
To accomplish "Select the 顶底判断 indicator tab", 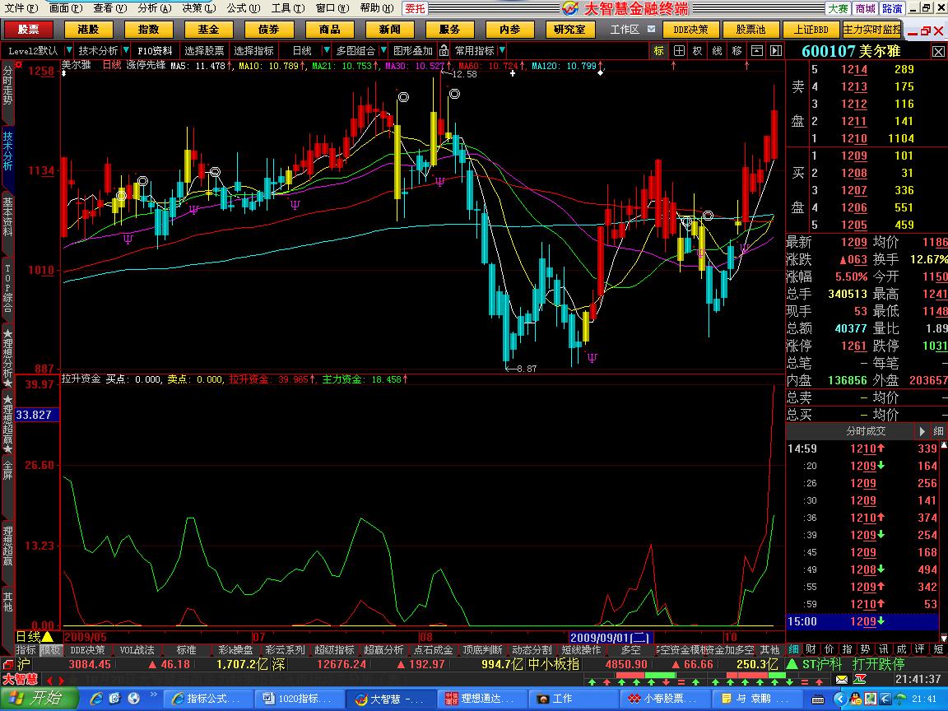I will click(x=482, y=650).
